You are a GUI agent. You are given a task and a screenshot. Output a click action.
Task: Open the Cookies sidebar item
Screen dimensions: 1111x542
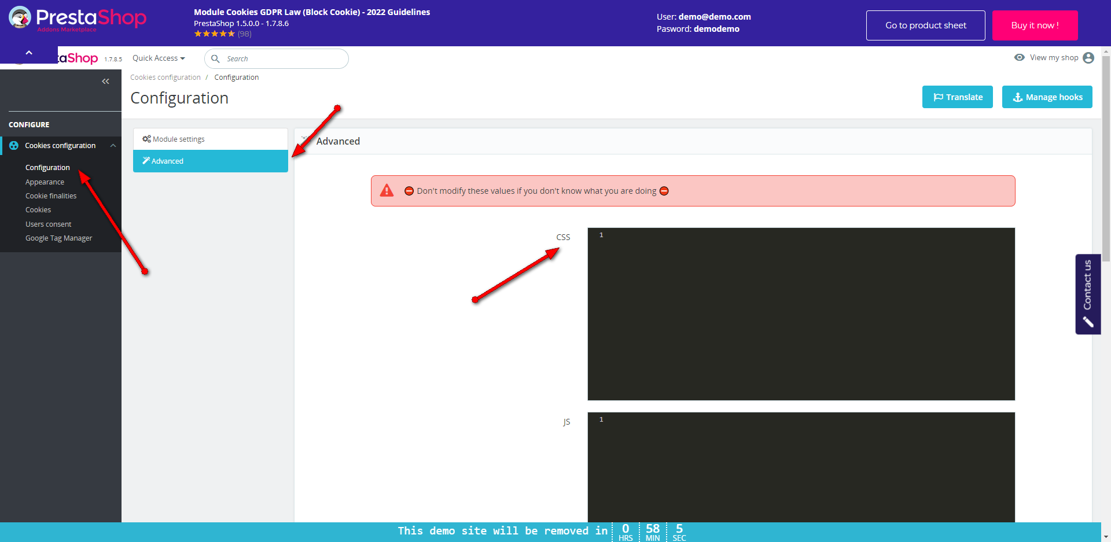click(38, 210)
